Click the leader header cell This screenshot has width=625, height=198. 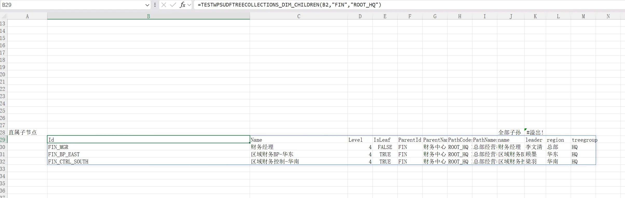click(535, 140)
